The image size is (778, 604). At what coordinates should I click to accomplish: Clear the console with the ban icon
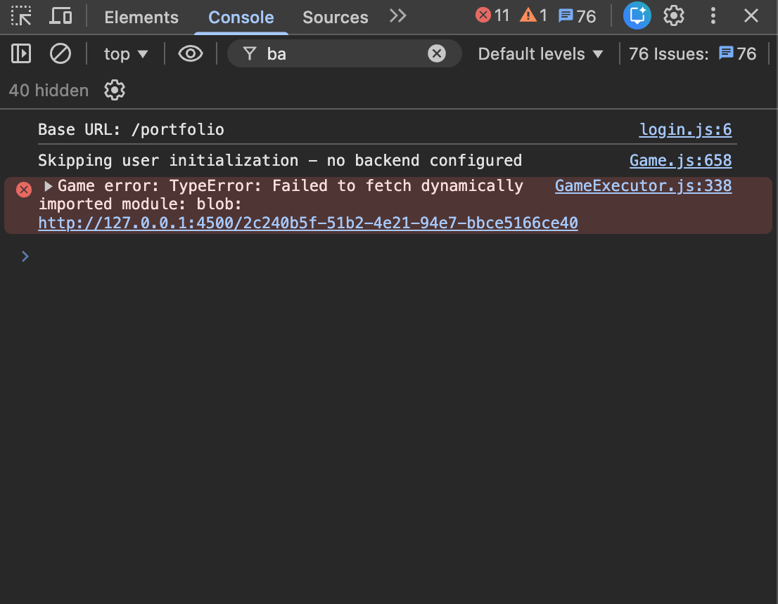[60, 53]
